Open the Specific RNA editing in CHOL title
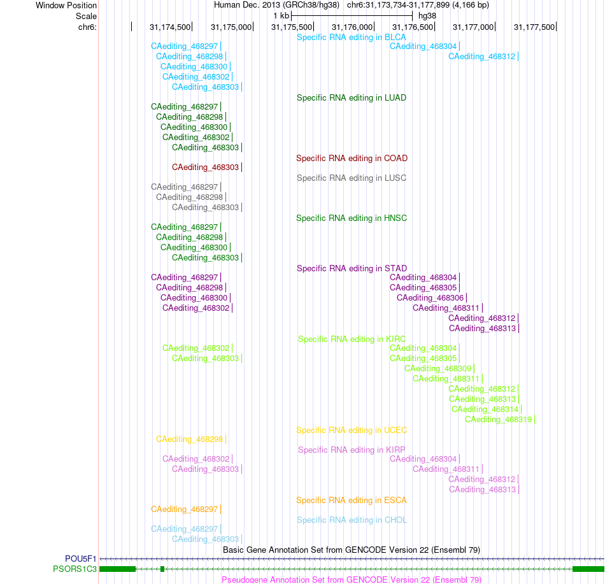Image resolution: width=605 pixels, height=584 pixels. (x=352, y=520)
